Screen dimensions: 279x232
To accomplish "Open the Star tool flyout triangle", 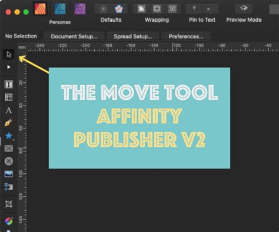I will click(13, 140).
